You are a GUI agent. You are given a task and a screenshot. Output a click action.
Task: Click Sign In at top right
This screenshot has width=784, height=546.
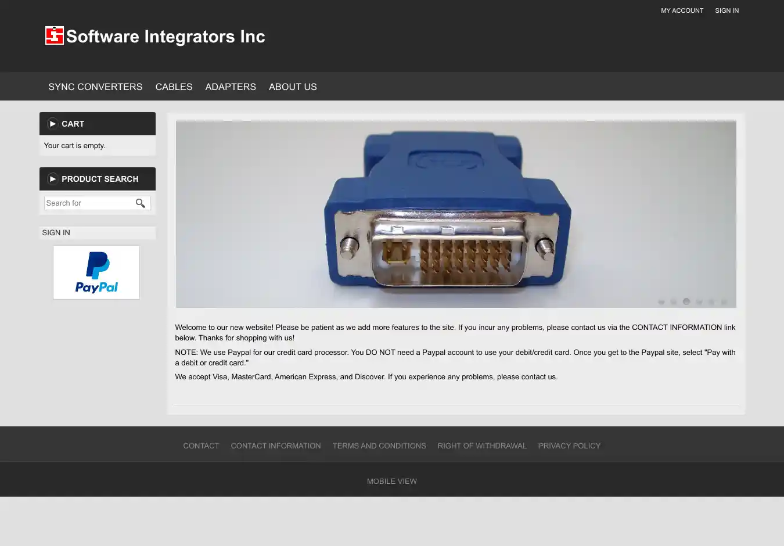point(727,10)
